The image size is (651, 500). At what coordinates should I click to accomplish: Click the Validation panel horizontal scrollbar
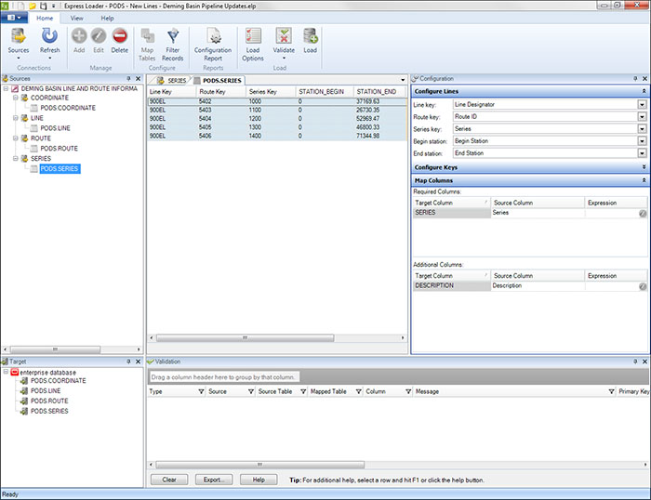(259, 465)
